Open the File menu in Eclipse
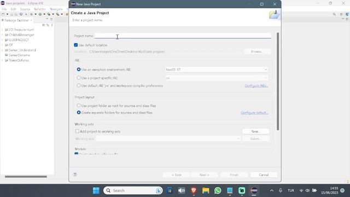This screenshot has width=350, height=197. 4,9
